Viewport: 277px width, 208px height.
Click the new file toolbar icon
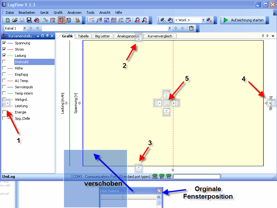[8, 20]
